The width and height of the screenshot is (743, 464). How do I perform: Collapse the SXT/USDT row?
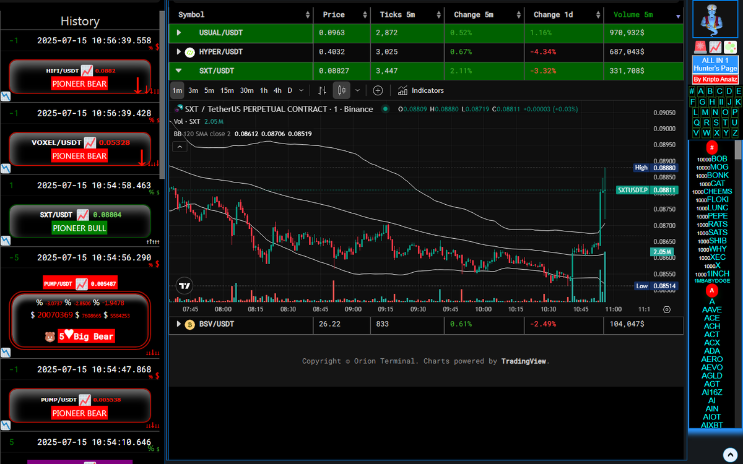(179, 71)
